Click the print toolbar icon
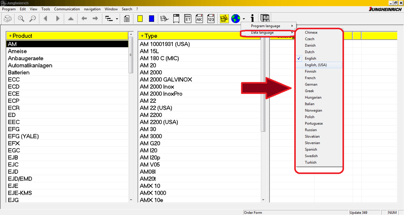404x215 pixels. click(x=8, y=19)
